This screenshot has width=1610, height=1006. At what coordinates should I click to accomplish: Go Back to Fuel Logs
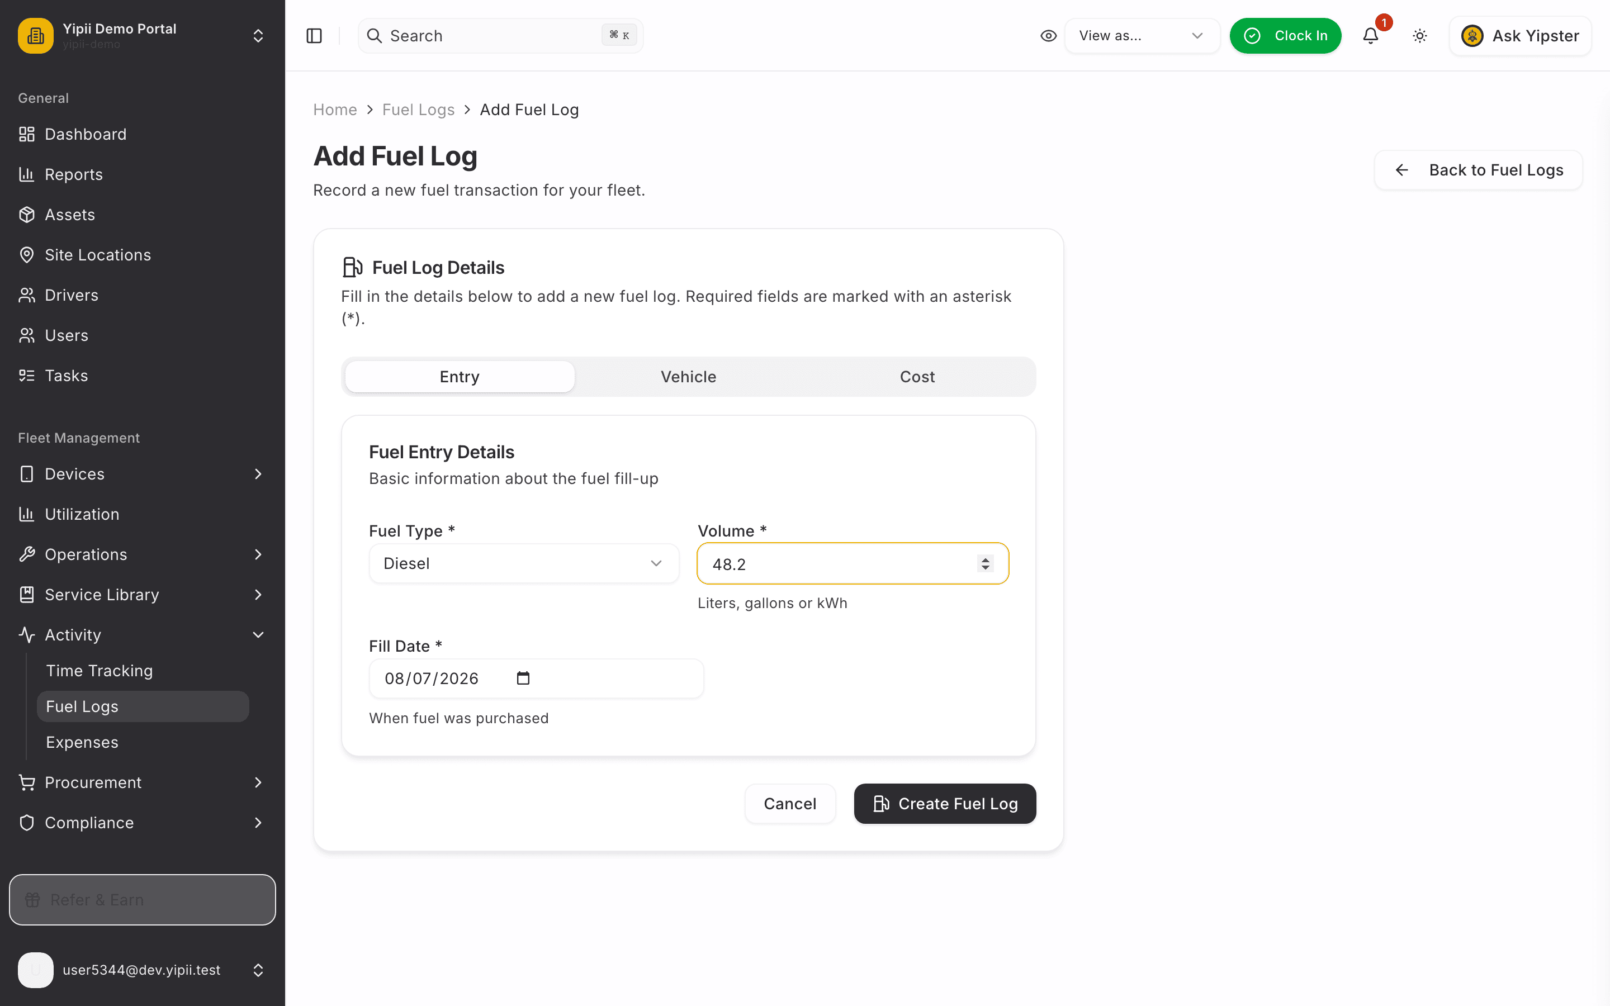point(1478,170)
